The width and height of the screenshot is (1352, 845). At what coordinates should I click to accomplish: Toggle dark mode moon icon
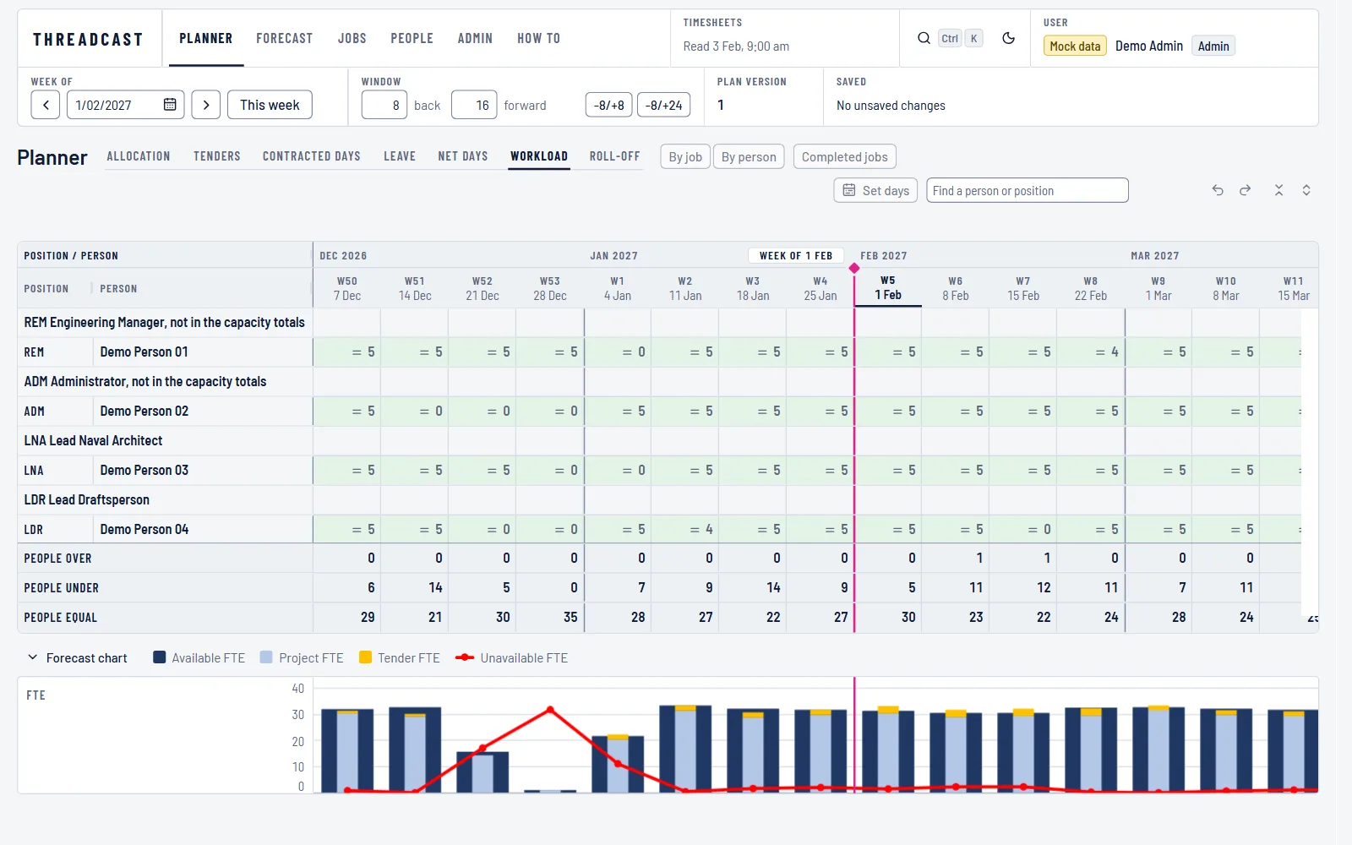tap(1008, 38)
